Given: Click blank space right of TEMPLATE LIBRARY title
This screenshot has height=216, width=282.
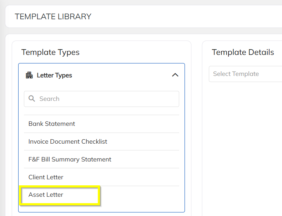Looking at the screenshot, I should pyautogui.click(x=186, y=16).
